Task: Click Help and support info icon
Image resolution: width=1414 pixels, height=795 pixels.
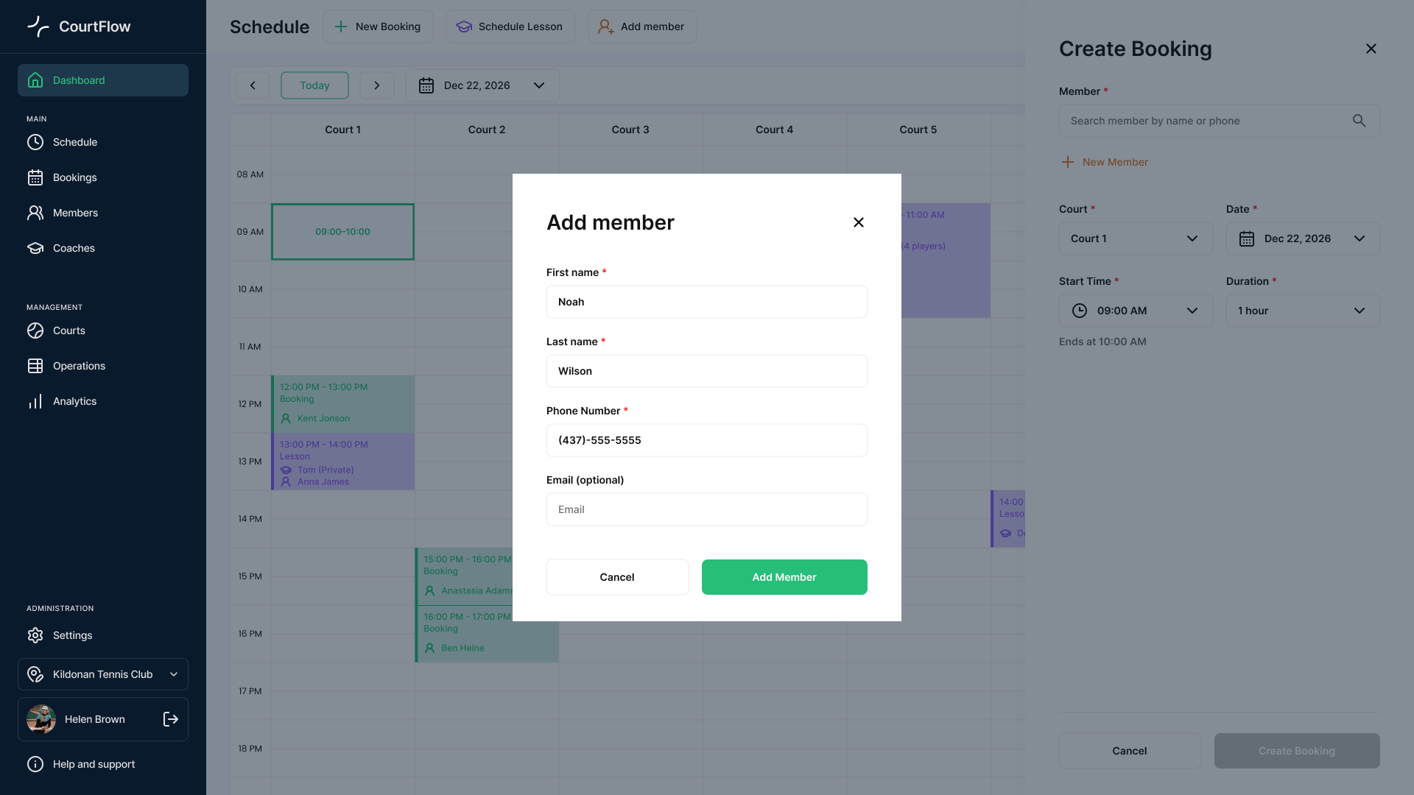Action: tap(35, 764)
